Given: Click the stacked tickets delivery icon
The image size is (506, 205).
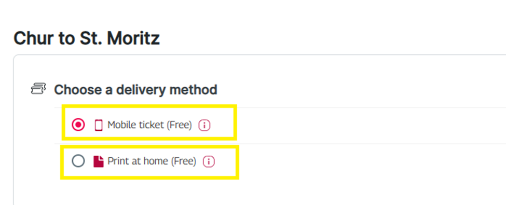Looking at the screenshot, I should point(38,88).
